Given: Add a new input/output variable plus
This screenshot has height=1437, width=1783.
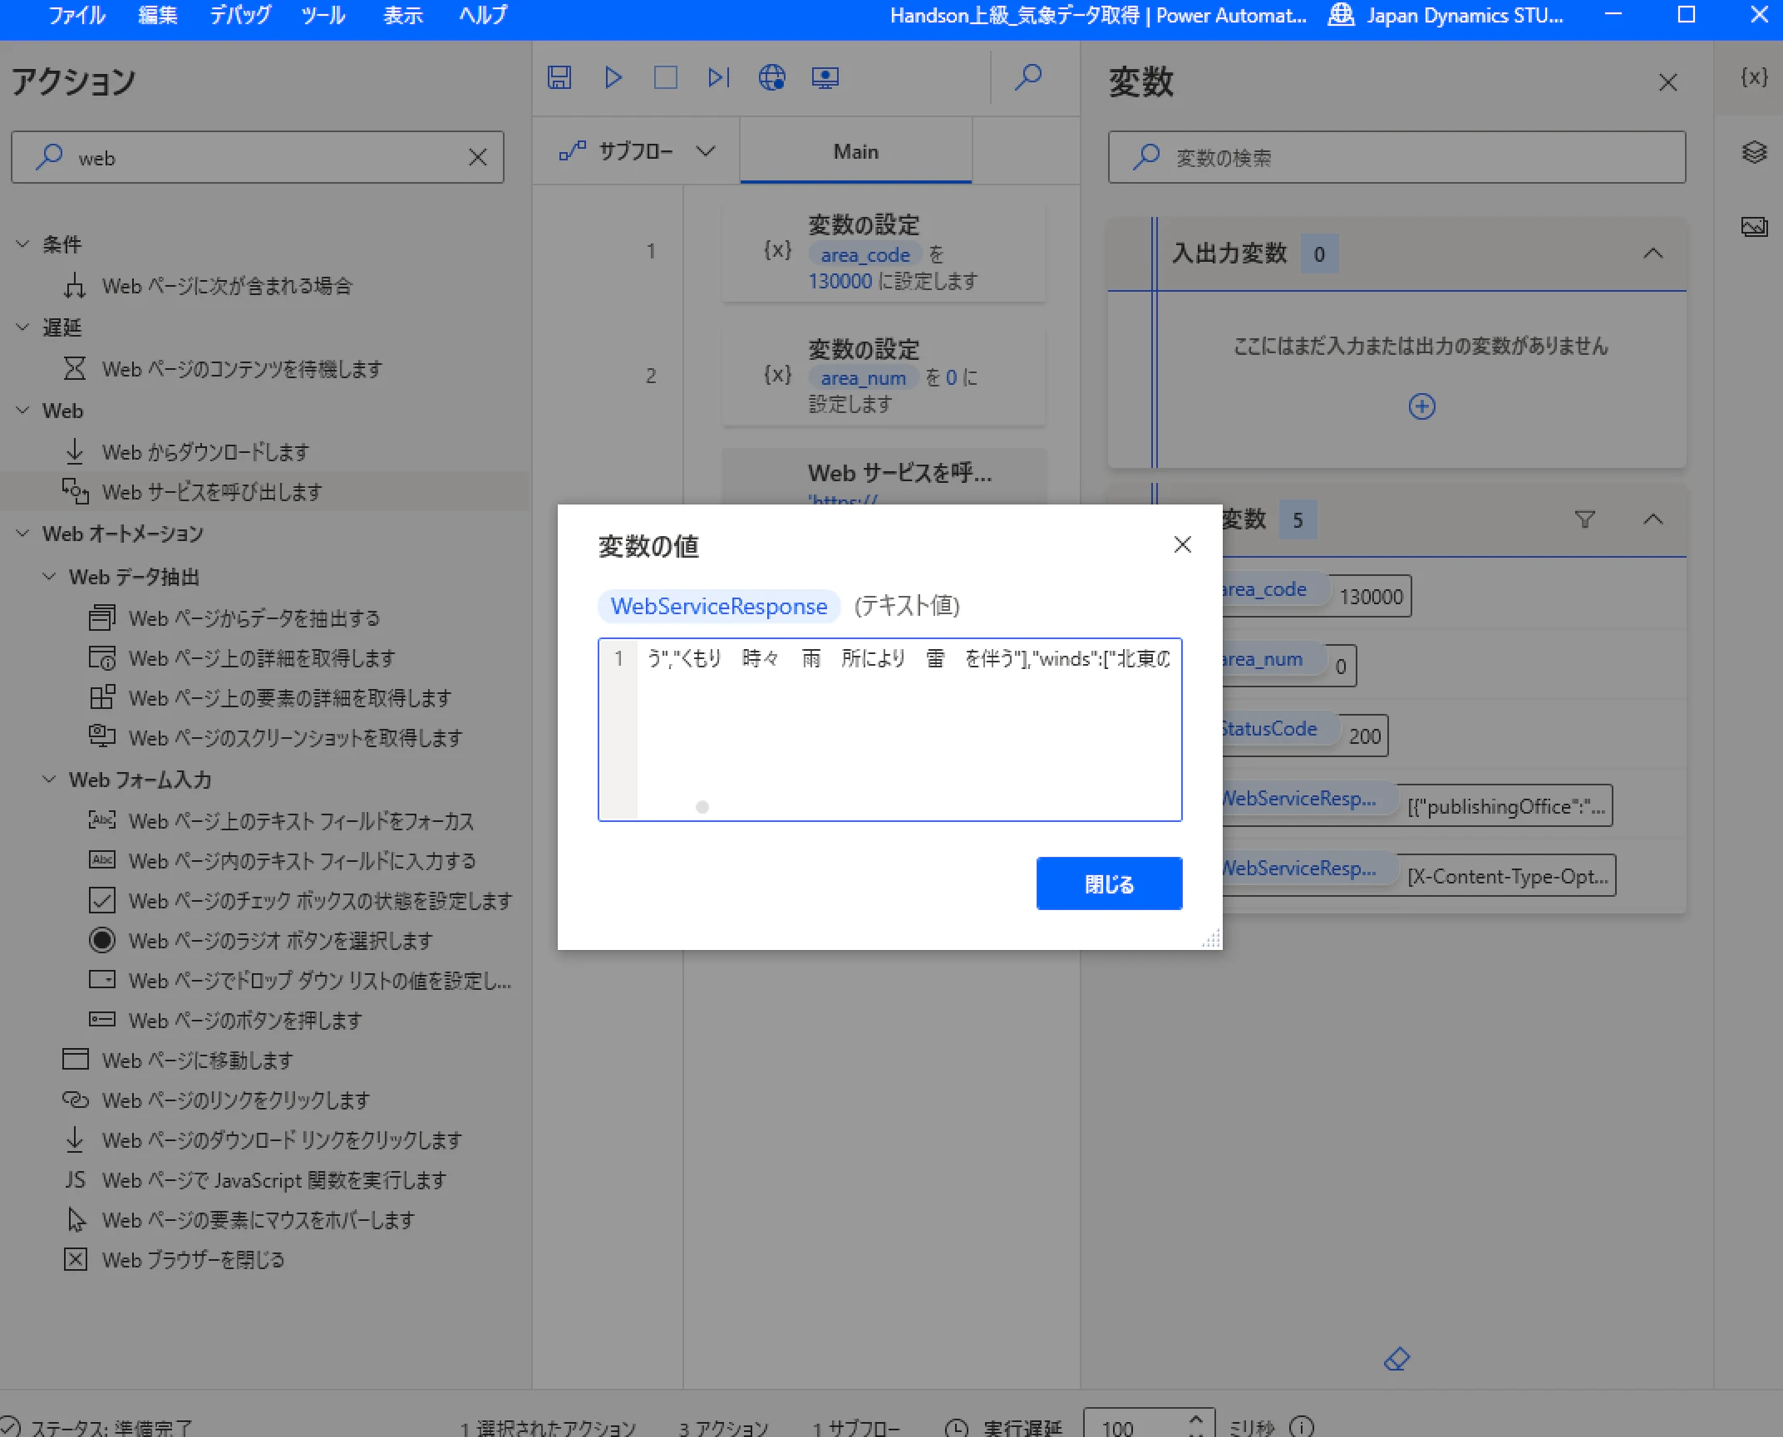Looking at the screenshot, I should tap(1421, 406).
